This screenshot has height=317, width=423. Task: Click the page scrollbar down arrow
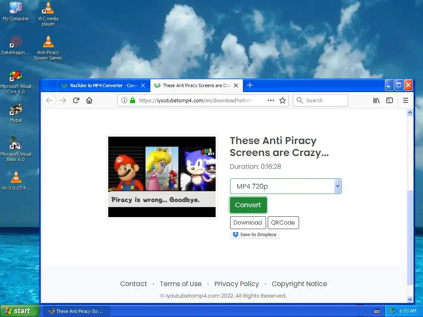pyautogui.click(x=410, y=299)
